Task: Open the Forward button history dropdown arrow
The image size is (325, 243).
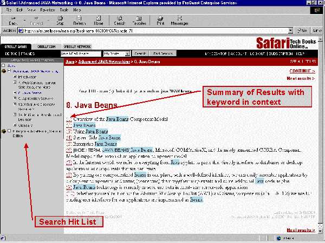Action: (x=49, y=20)
